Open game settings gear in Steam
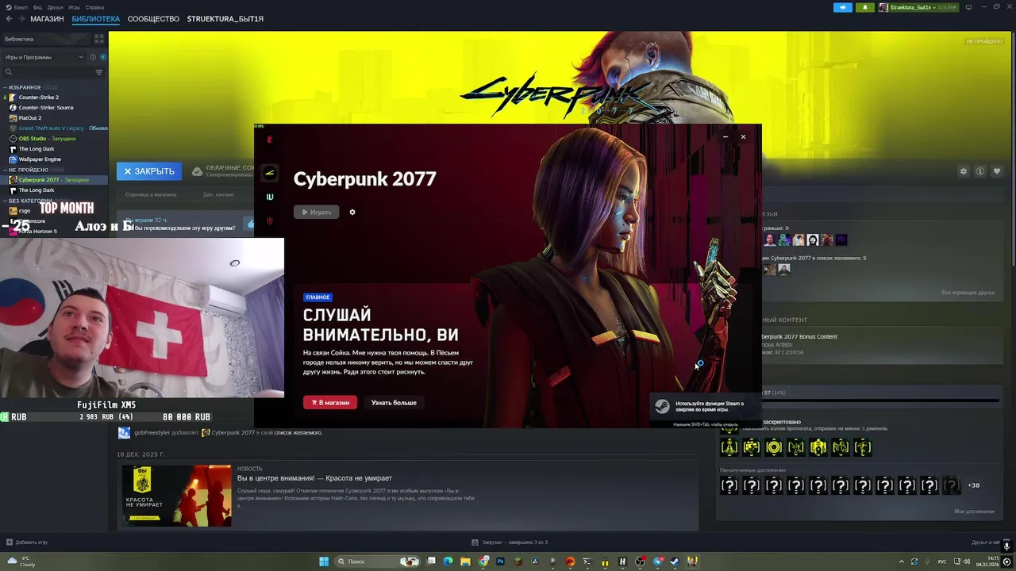The image size is (1016, 571). [x=964, y=171]
